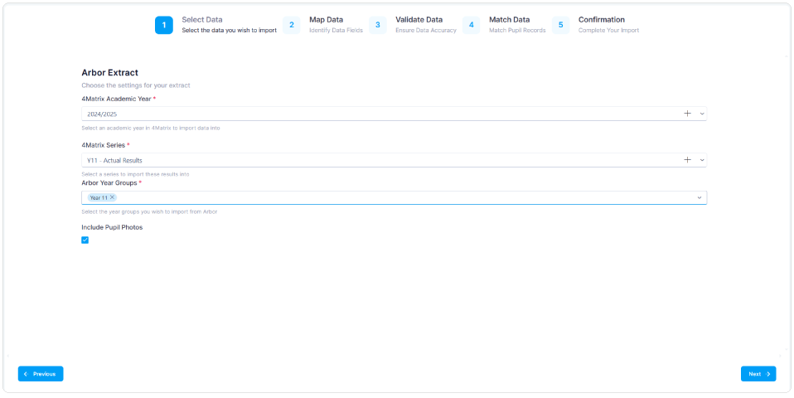794x398 pixels.
Task: Click the 2024/2025 academic year field
Action: 373,114
